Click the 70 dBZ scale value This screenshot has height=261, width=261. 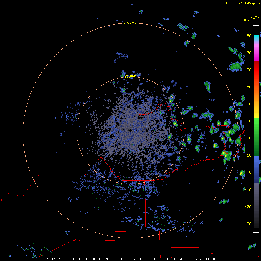pyautogui.click(x=249, y=52)
